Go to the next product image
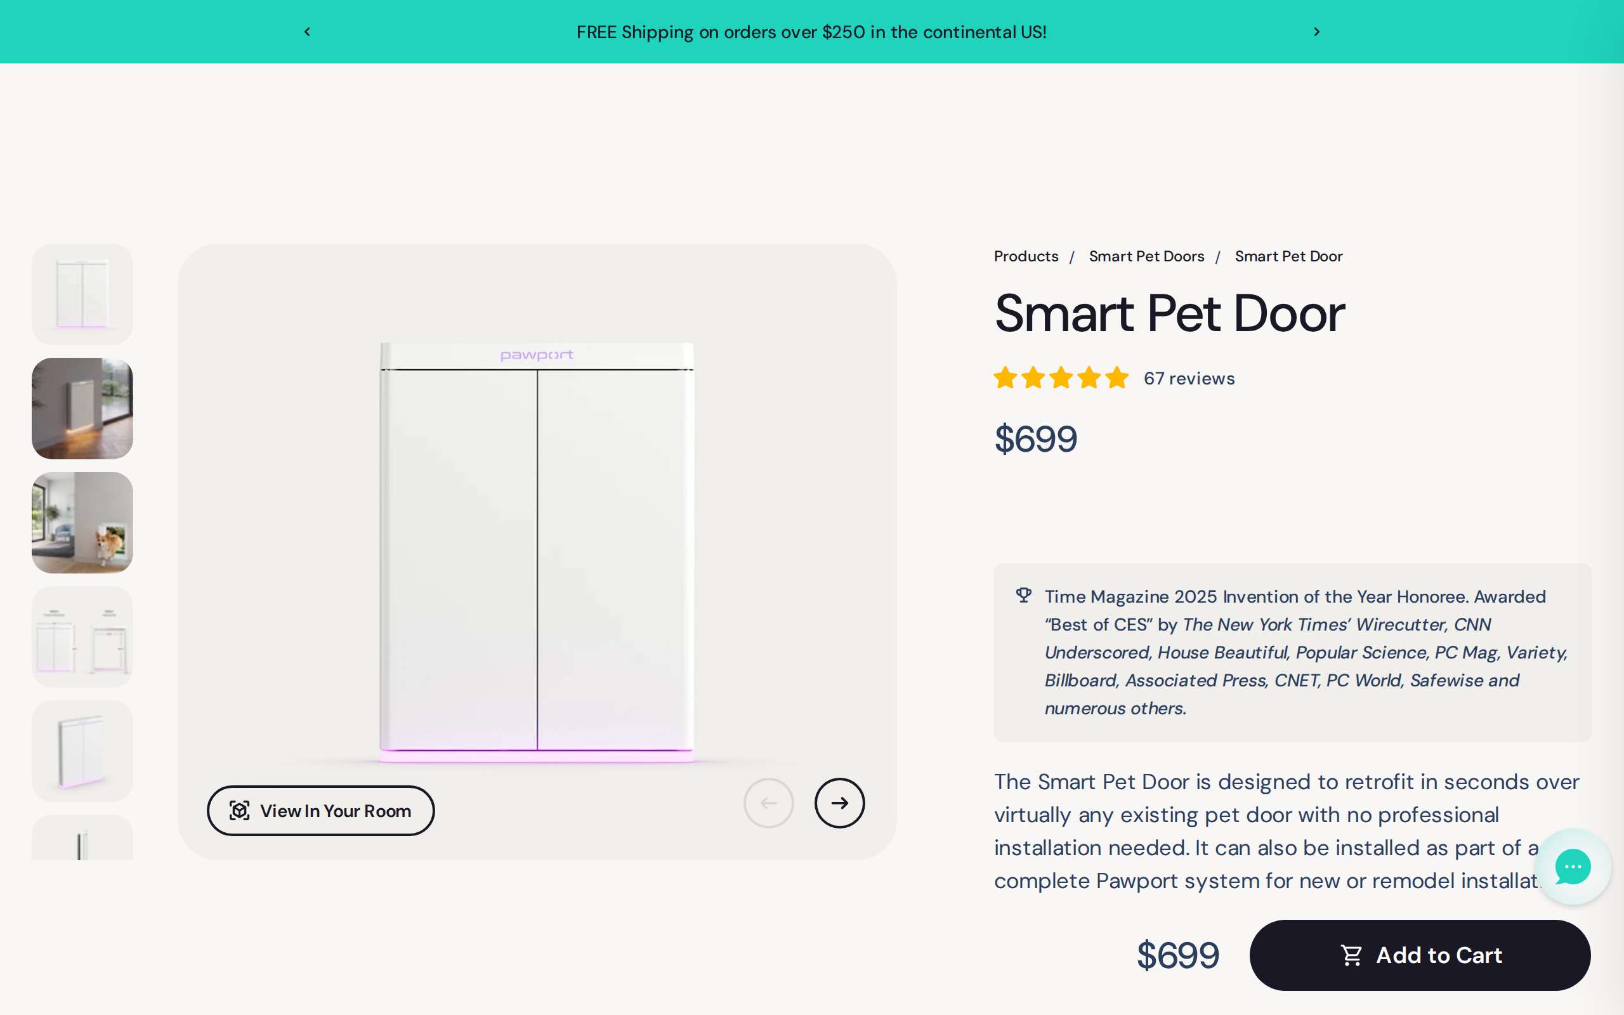Viewport: 1624px width, 1015px height. 839,803
